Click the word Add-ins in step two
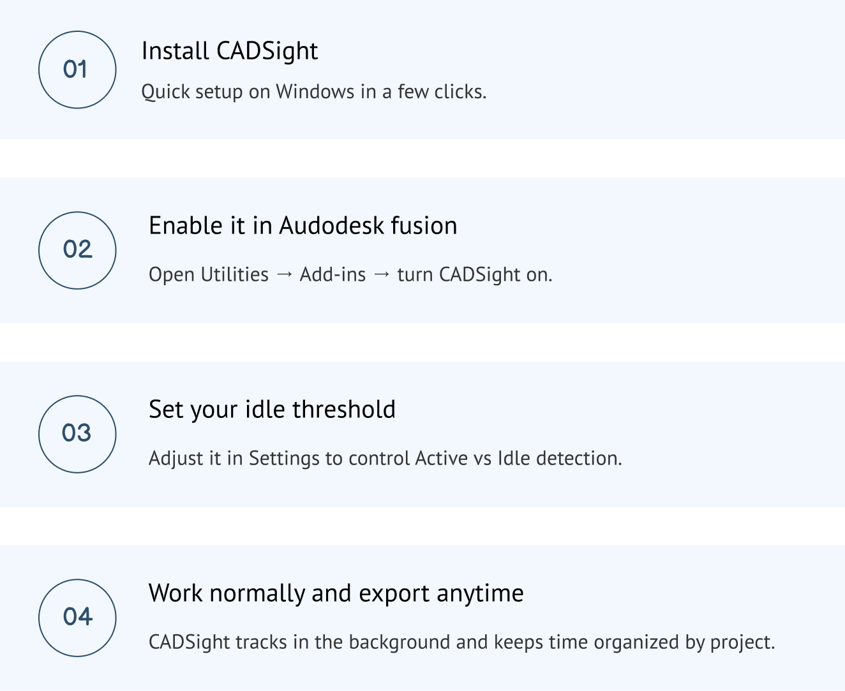This screenshot has width=845, height=691. pyautogui.click(x=333, y=275)
